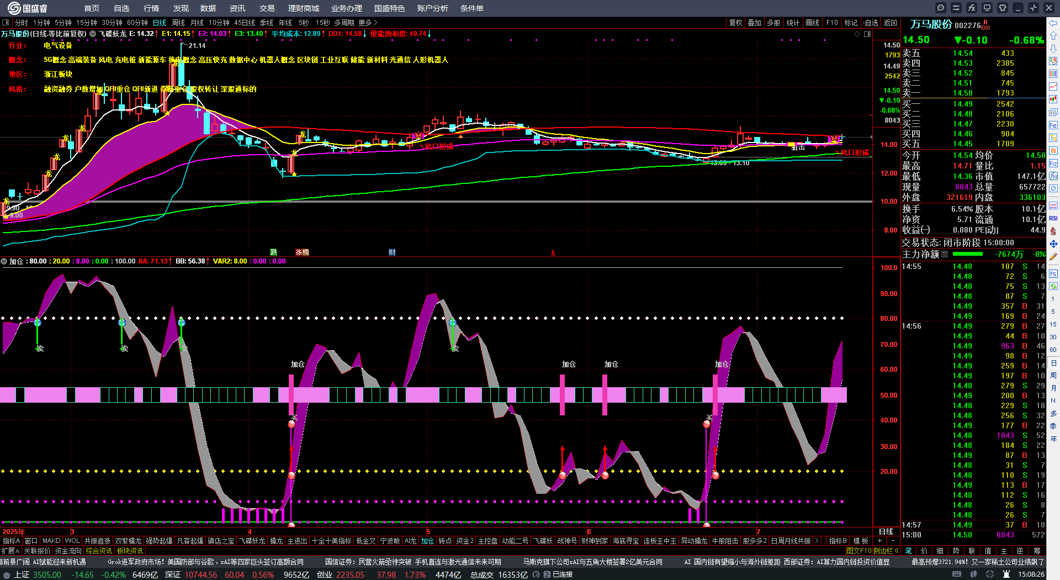Screen dimensions: 1060x580
Task: Toggle -自选 to remove from watchlist
Action: pos(871,23)
